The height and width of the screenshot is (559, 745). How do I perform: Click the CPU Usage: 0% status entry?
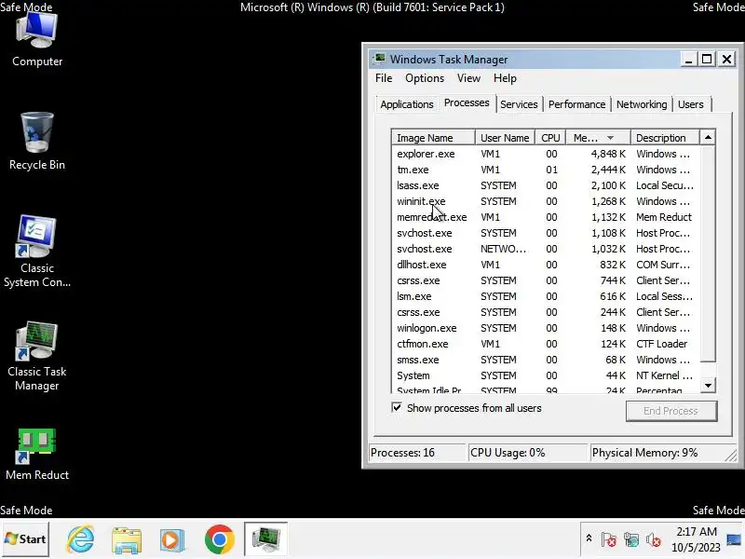(x=527, y=453)
